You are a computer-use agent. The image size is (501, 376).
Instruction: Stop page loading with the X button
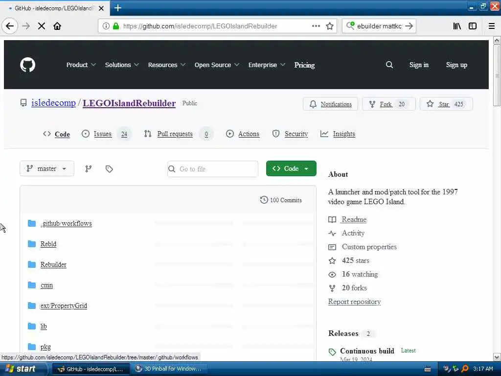[42, 26]
